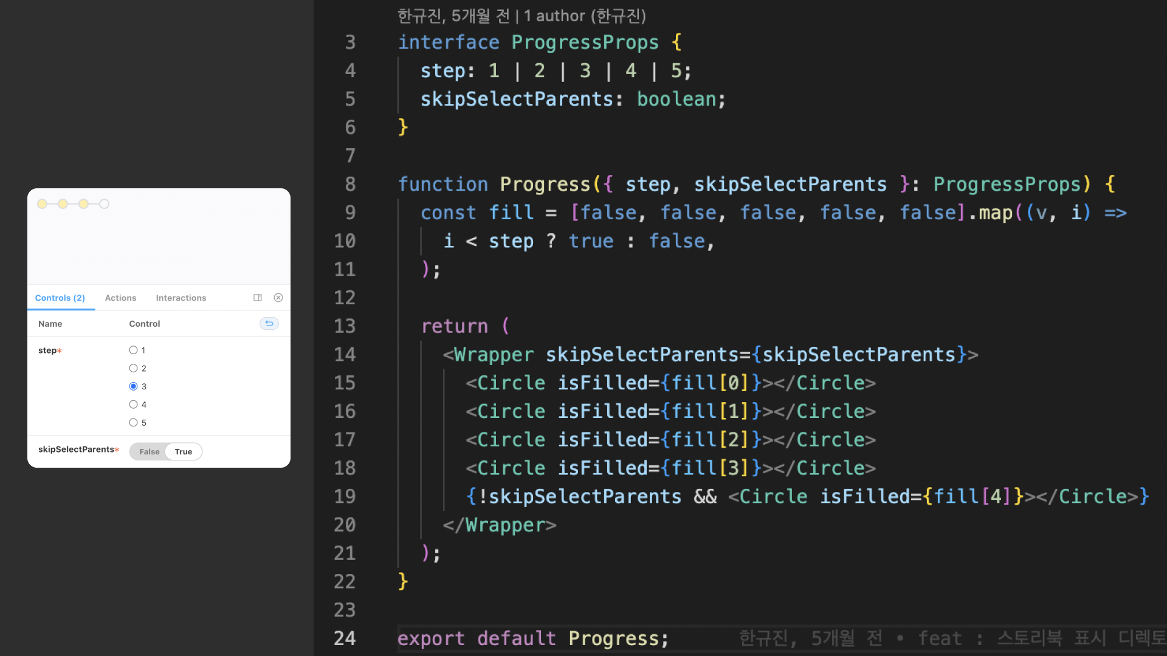Hide the addons panel with X icon

(x=278, y=298)
